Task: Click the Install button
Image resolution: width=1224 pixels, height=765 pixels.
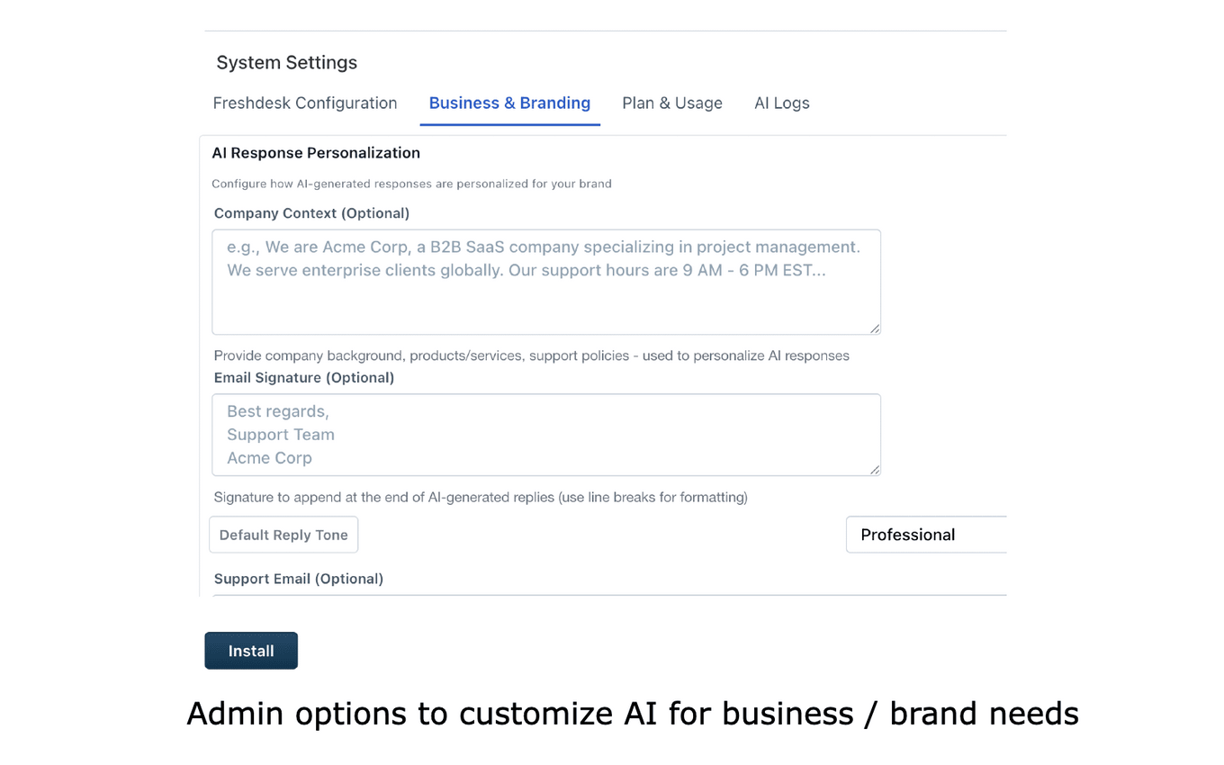Action: point(251,650)
